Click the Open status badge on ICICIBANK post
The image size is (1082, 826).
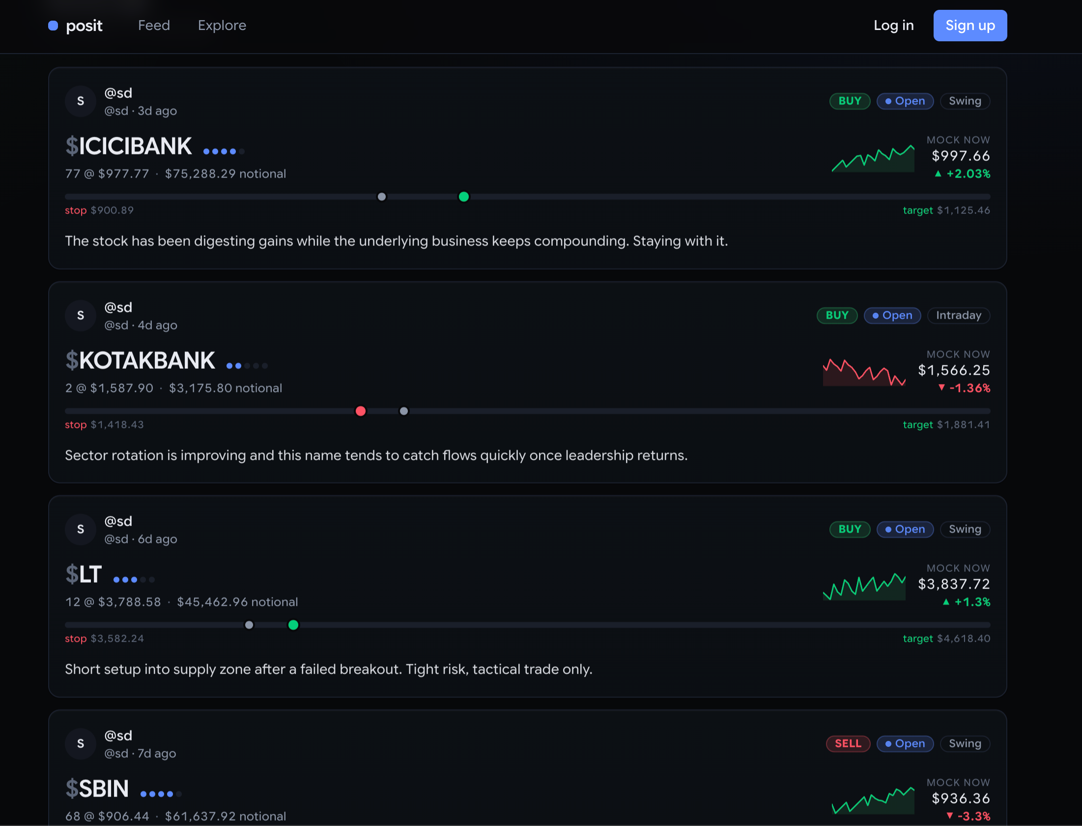905,101
